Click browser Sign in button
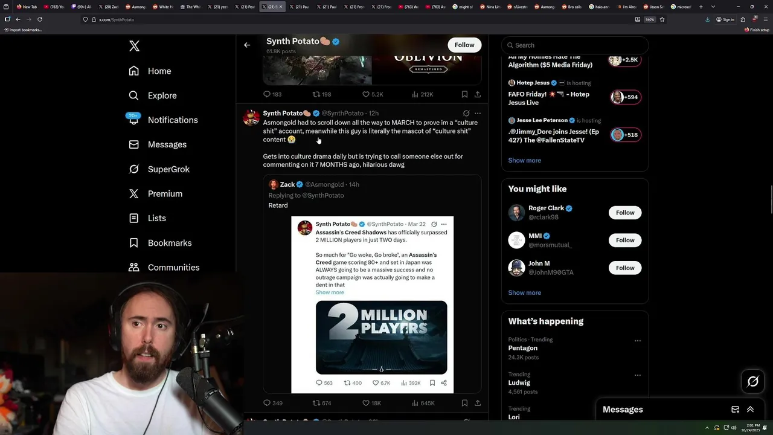773x435 pixels. (725, 19)
